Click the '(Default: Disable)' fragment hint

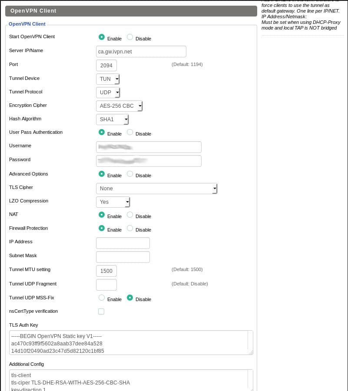coord(190,284)
